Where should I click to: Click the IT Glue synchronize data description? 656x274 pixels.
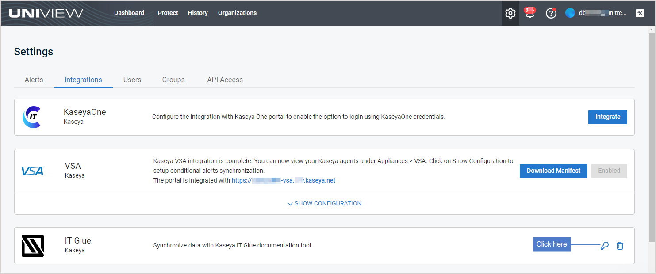coord(233,245)
